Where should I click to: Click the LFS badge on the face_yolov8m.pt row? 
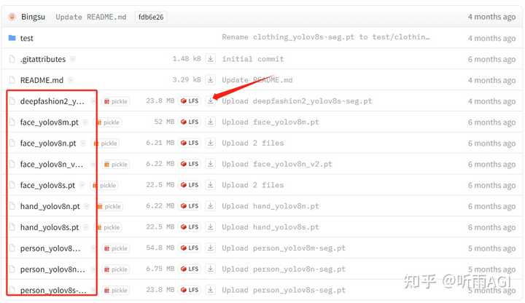(x=190, y=122)
